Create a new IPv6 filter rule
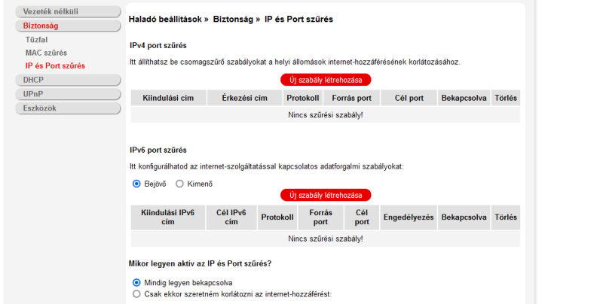 (x=326, y=195)
